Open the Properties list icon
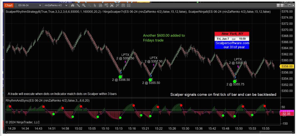299x136 pixels. coord(129,5)
